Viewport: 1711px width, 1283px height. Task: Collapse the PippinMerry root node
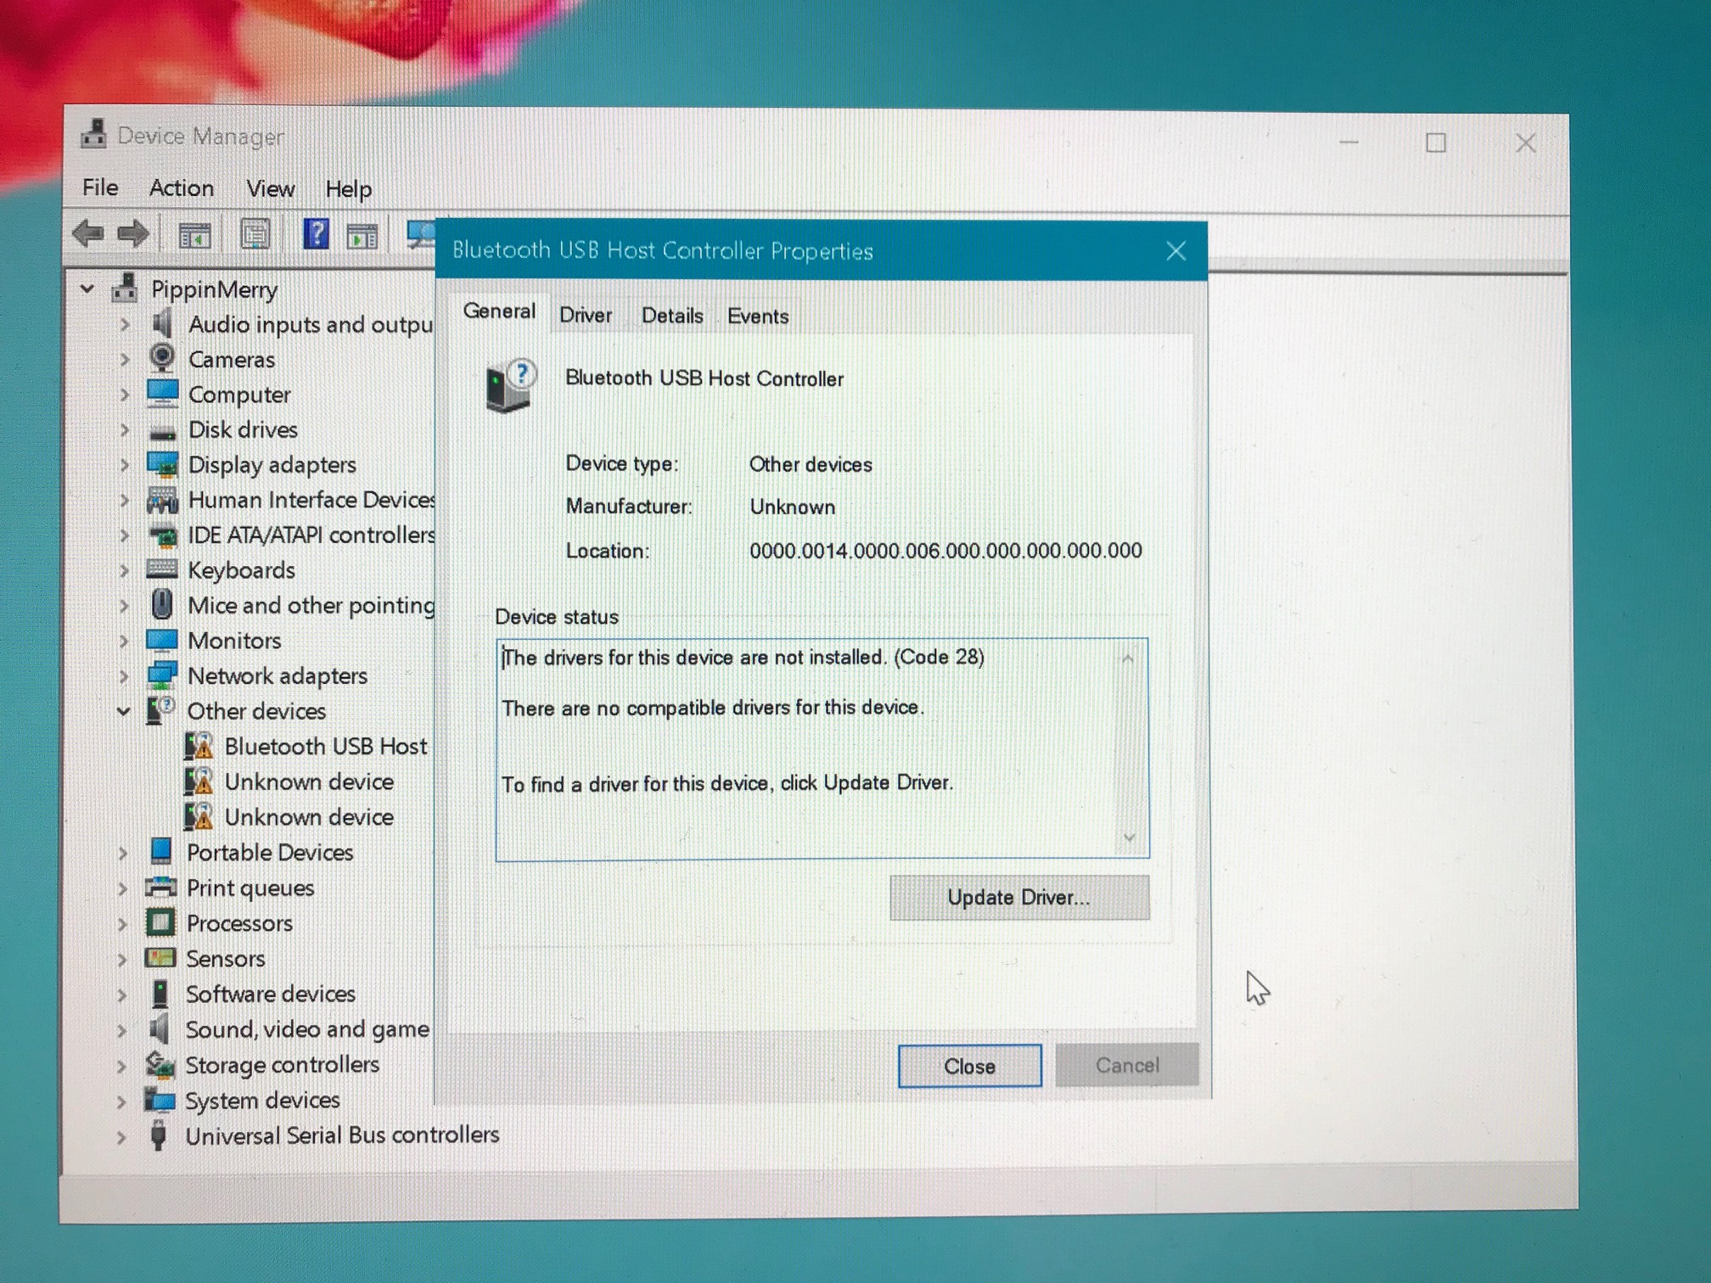(87, 289)
